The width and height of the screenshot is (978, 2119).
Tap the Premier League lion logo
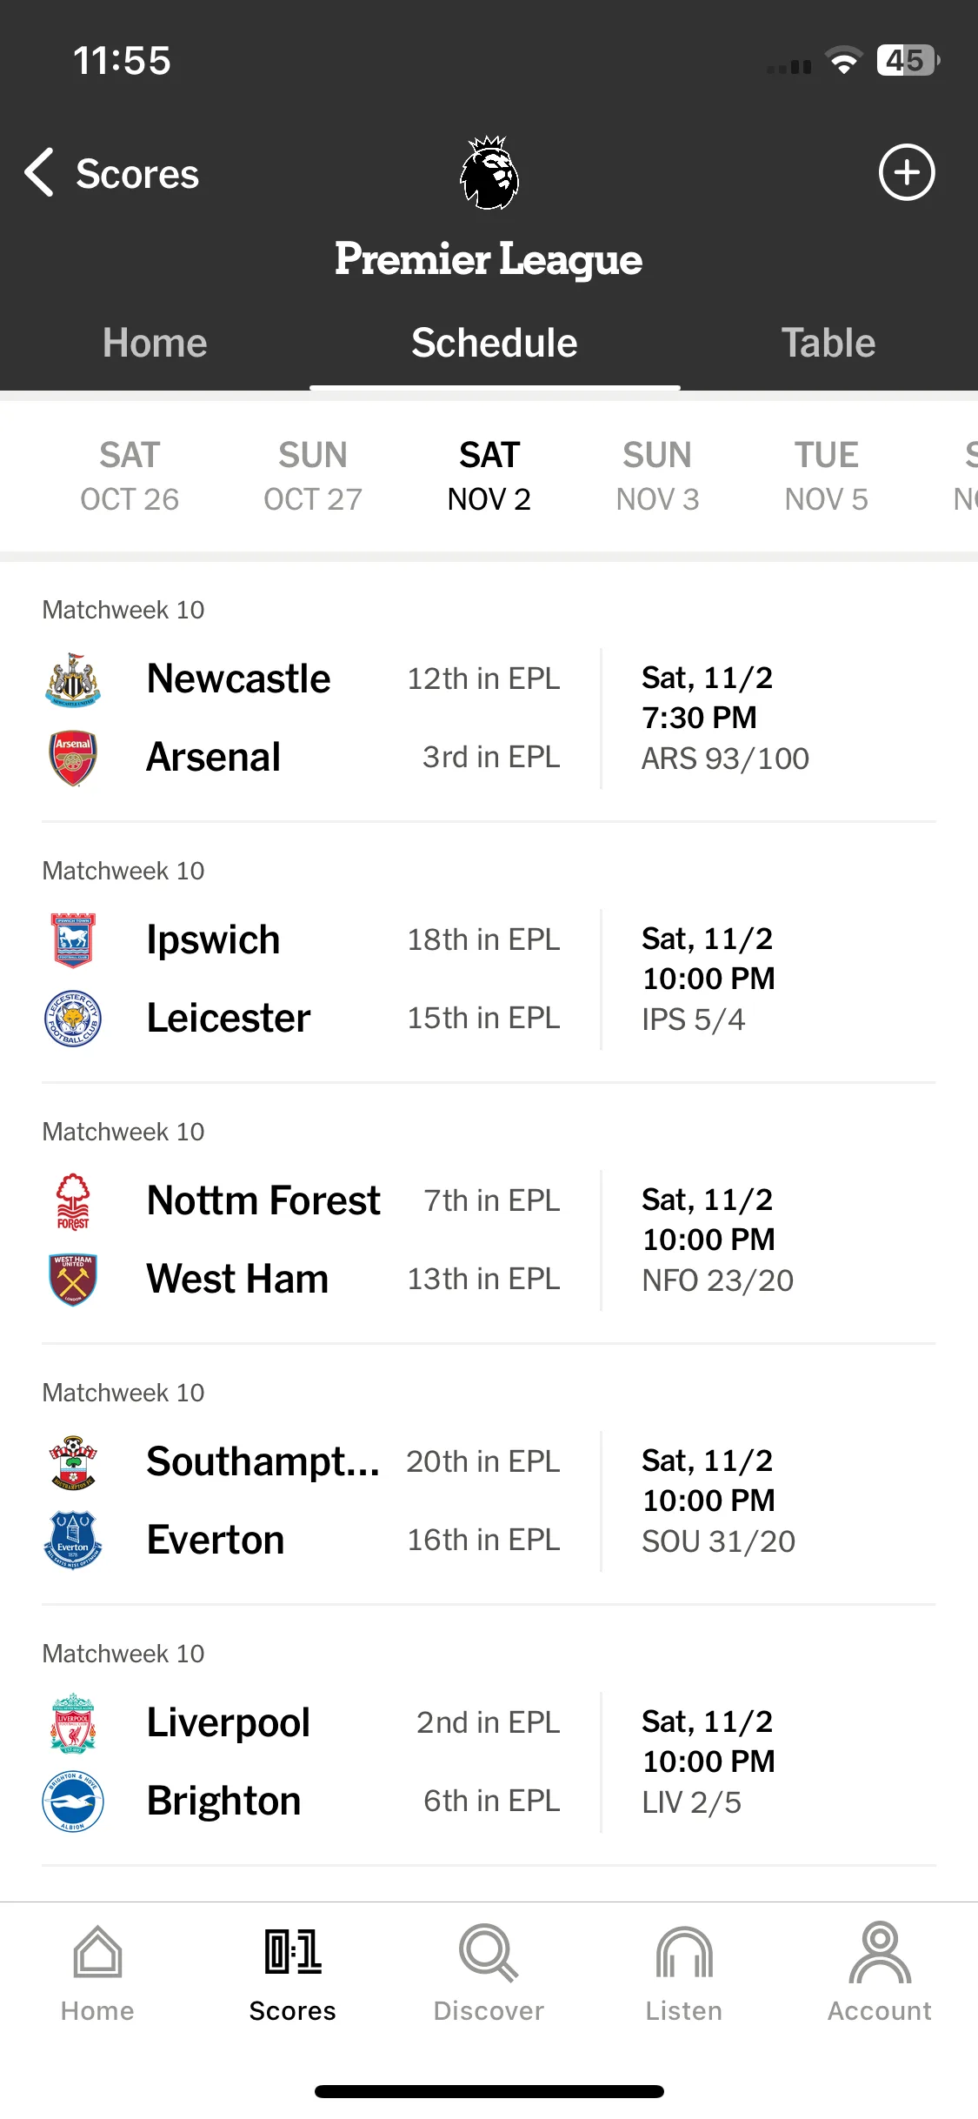[489, 172]
